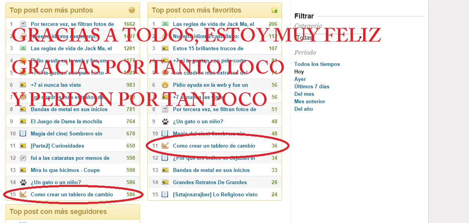The width and height of the screenshot is (469, 223).
Task: Click the paw icon beside '¿Un gato o un niño?' in the puntos list
Action: pyautogui.click(x=23, y=182)
